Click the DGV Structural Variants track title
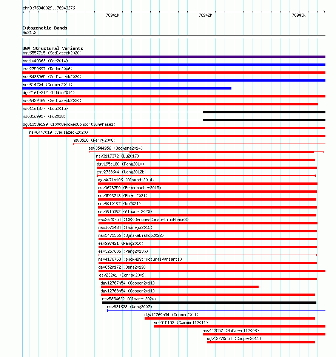 point(53,48)
